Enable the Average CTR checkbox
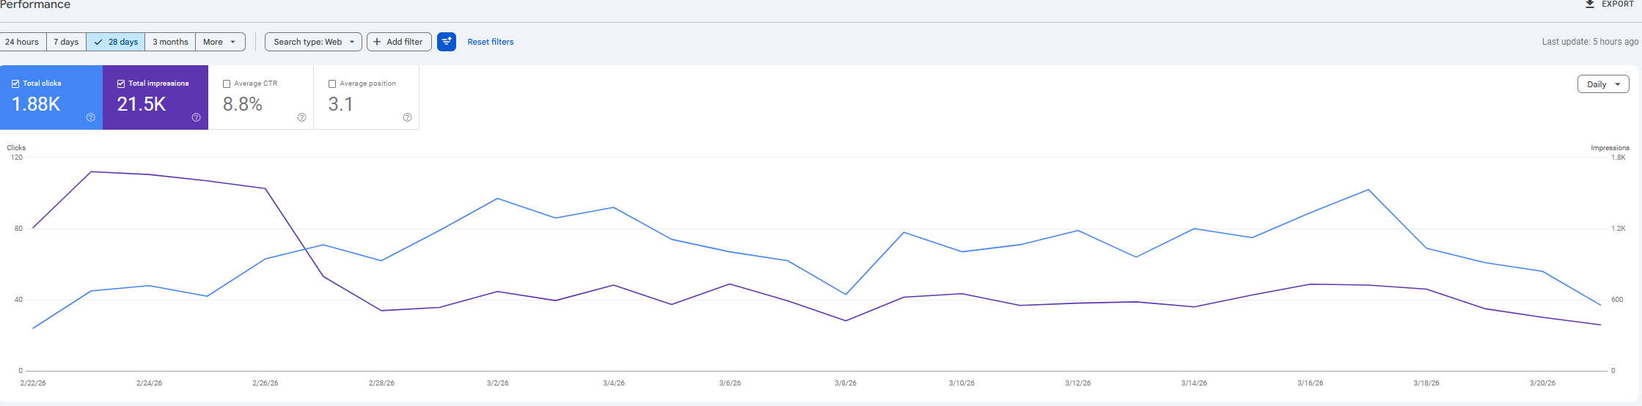This screenshot has width=1642, height=406. click(227, 84)
